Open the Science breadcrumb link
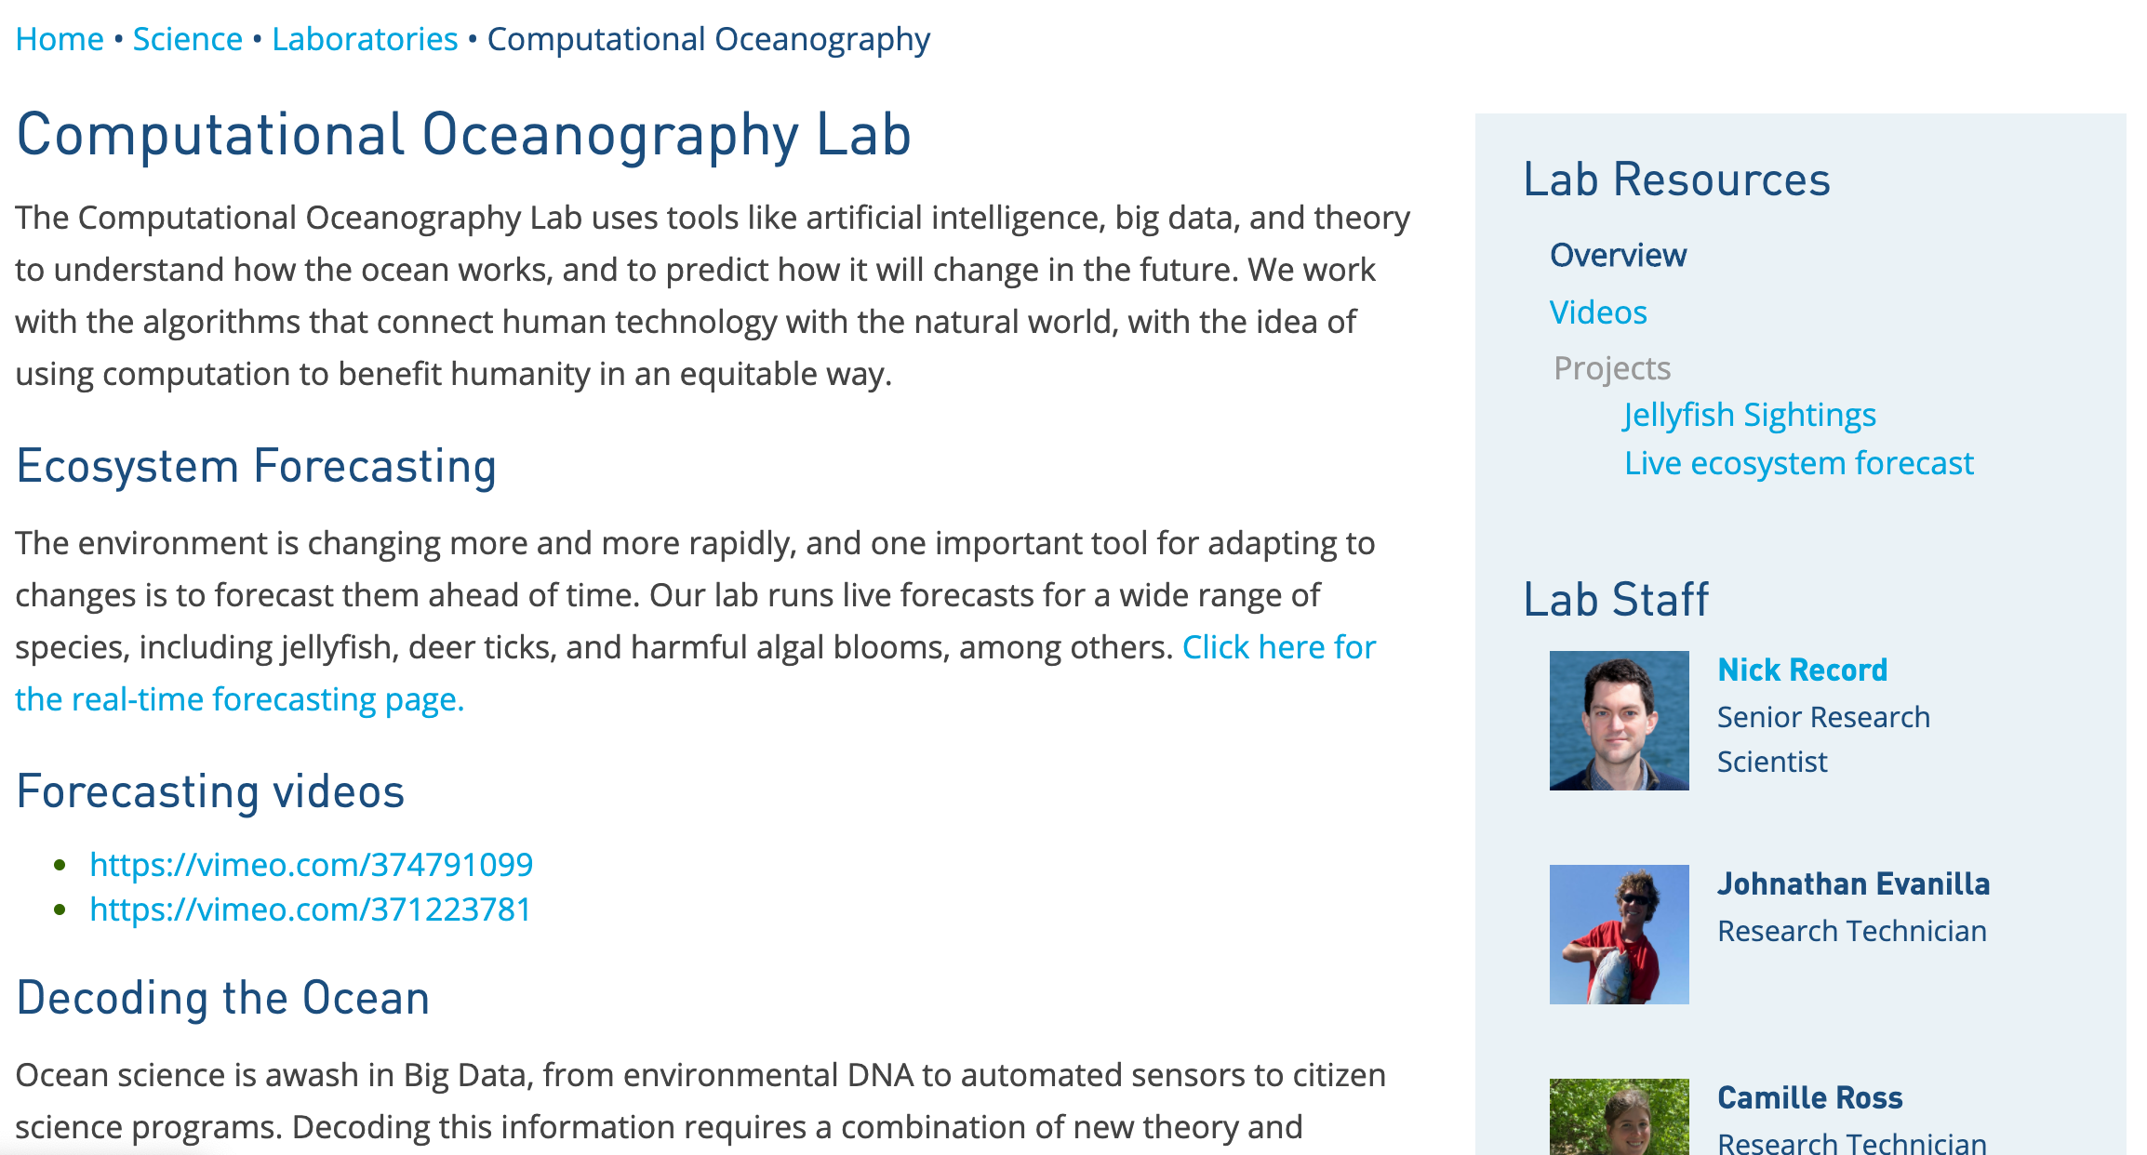Image resolution: width=2147 pixels, height=1155 pixels. [x=187, y=39]
